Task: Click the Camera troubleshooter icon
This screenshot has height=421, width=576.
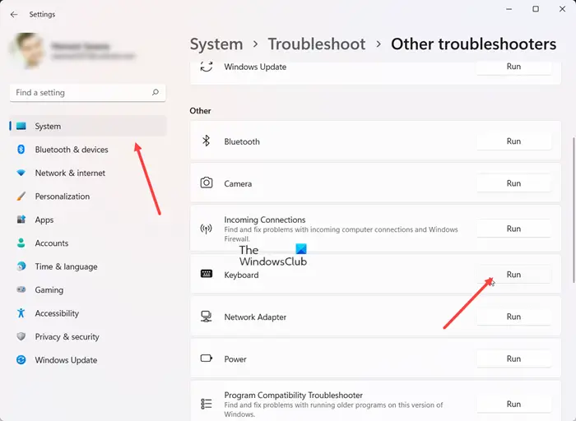Action: click(206, 183)
